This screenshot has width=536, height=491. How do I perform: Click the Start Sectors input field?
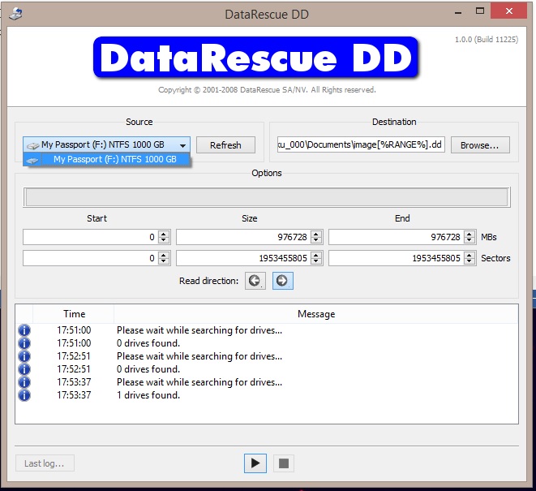tap(91, 258)
